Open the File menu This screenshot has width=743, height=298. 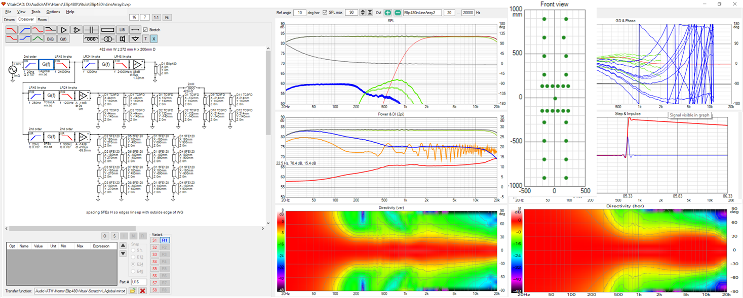click(8, 12)
